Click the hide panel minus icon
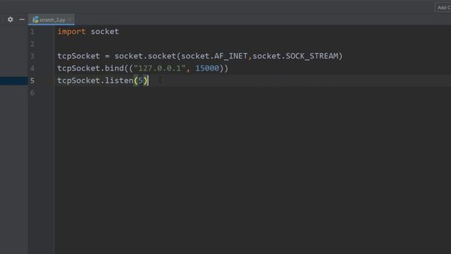The image size is (451, 254). [22, 20]
